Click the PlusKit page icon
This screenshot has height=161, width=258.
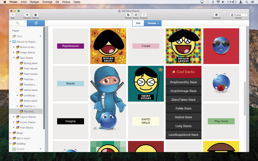pyautogui.click(x=14, y=149)
